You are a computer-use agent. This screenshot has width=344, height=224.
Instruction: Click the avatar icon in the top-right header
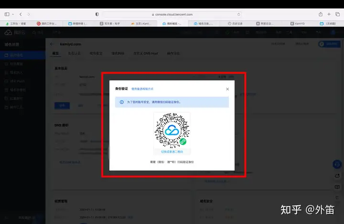click(333, 33)
